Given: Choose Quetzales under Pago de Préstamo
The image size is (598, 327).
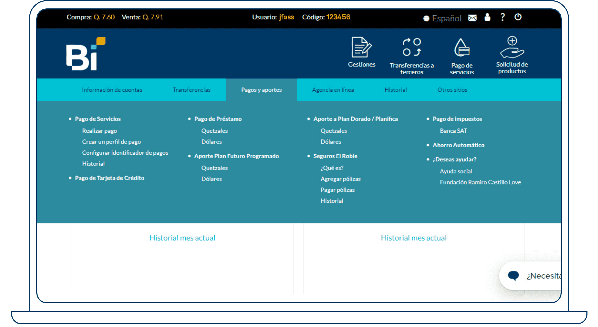Looking at the screenshot, I should 215,131.
